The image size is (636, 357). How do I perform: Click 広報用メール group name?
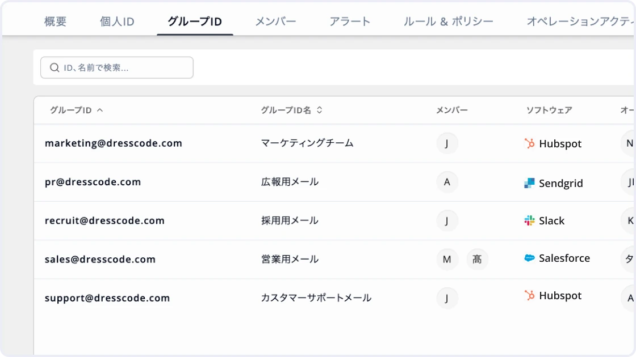tap(290, 182)
